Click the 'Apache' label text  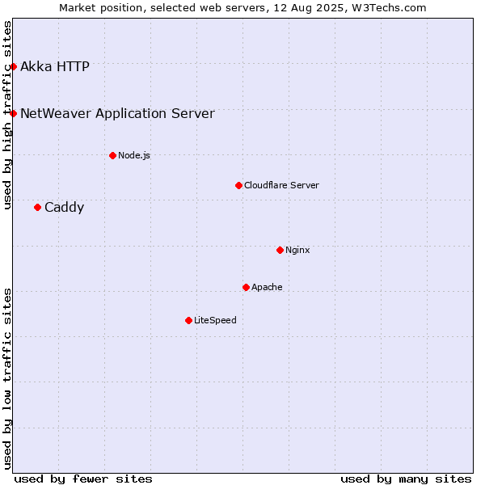pos(267,287)
